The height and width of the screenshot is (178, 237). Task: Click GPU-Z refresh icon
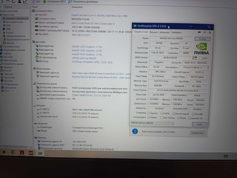205,32
